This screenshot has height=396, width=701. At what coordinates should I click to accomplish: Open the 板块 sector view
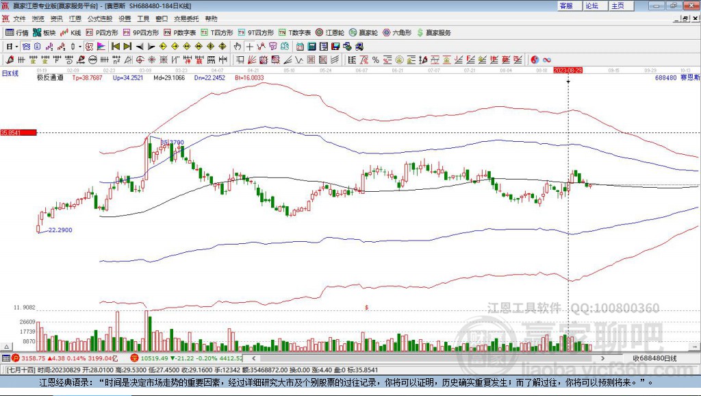pyautogui.click(x=44, y=33)
